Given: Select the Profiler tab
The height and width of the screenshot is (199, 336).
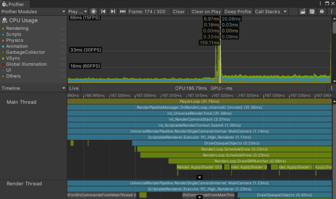Looking at the screenshot, I should [15, 4].
